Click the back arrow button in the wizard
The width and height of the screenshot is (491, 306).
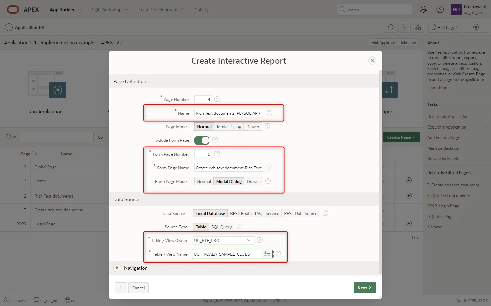point(120,288)
